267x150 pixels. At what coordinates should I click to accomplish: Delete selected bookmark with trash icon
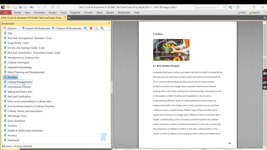(91, 28)
